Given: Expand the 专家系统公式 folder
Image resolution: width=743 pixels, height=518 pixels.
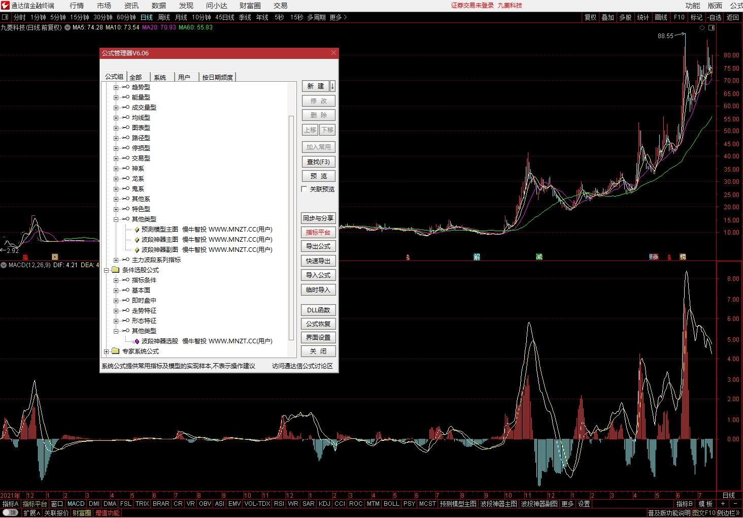Looking at the screenshot, I should click(106, 351).
